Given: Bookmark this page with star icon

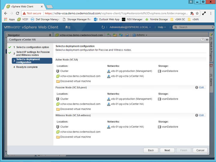Looking at the screenshot, I should [197, 13].
